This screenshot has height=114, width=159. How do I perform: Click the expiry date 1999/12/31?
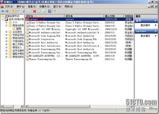pyautogui.click(x=111, y=29)
